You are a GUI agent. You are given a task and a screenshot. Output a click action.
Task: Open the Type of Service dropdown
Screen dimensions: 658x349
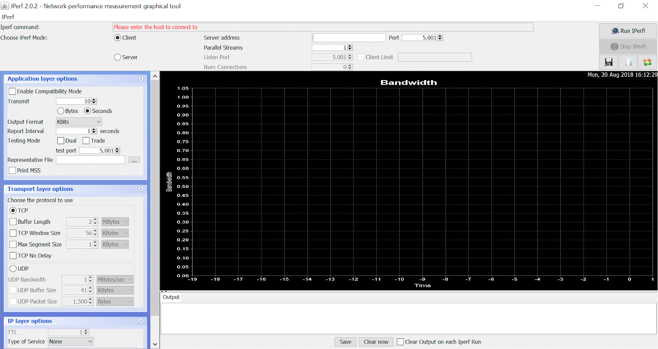[71, 342]
